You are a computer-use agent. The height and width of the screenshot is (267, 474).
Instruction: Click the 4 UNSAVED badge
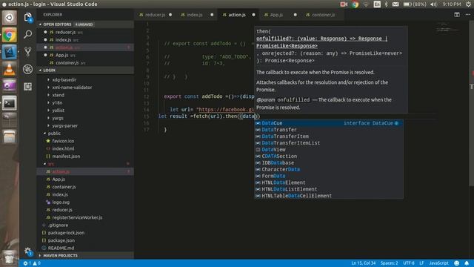point(84,24)
